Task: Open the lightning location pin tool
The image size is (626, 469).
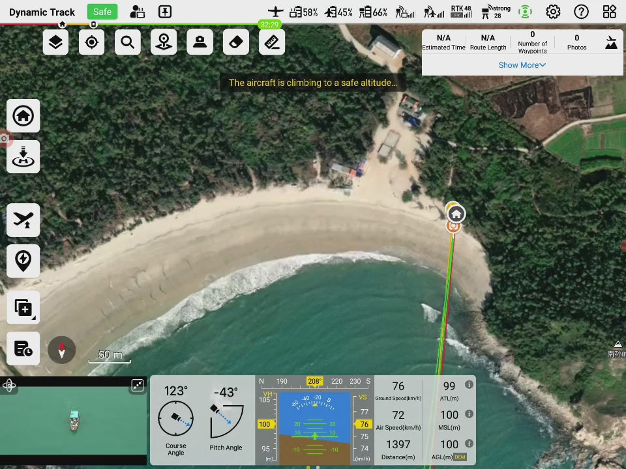Action: pyautogui.click(x=23, y=261)
